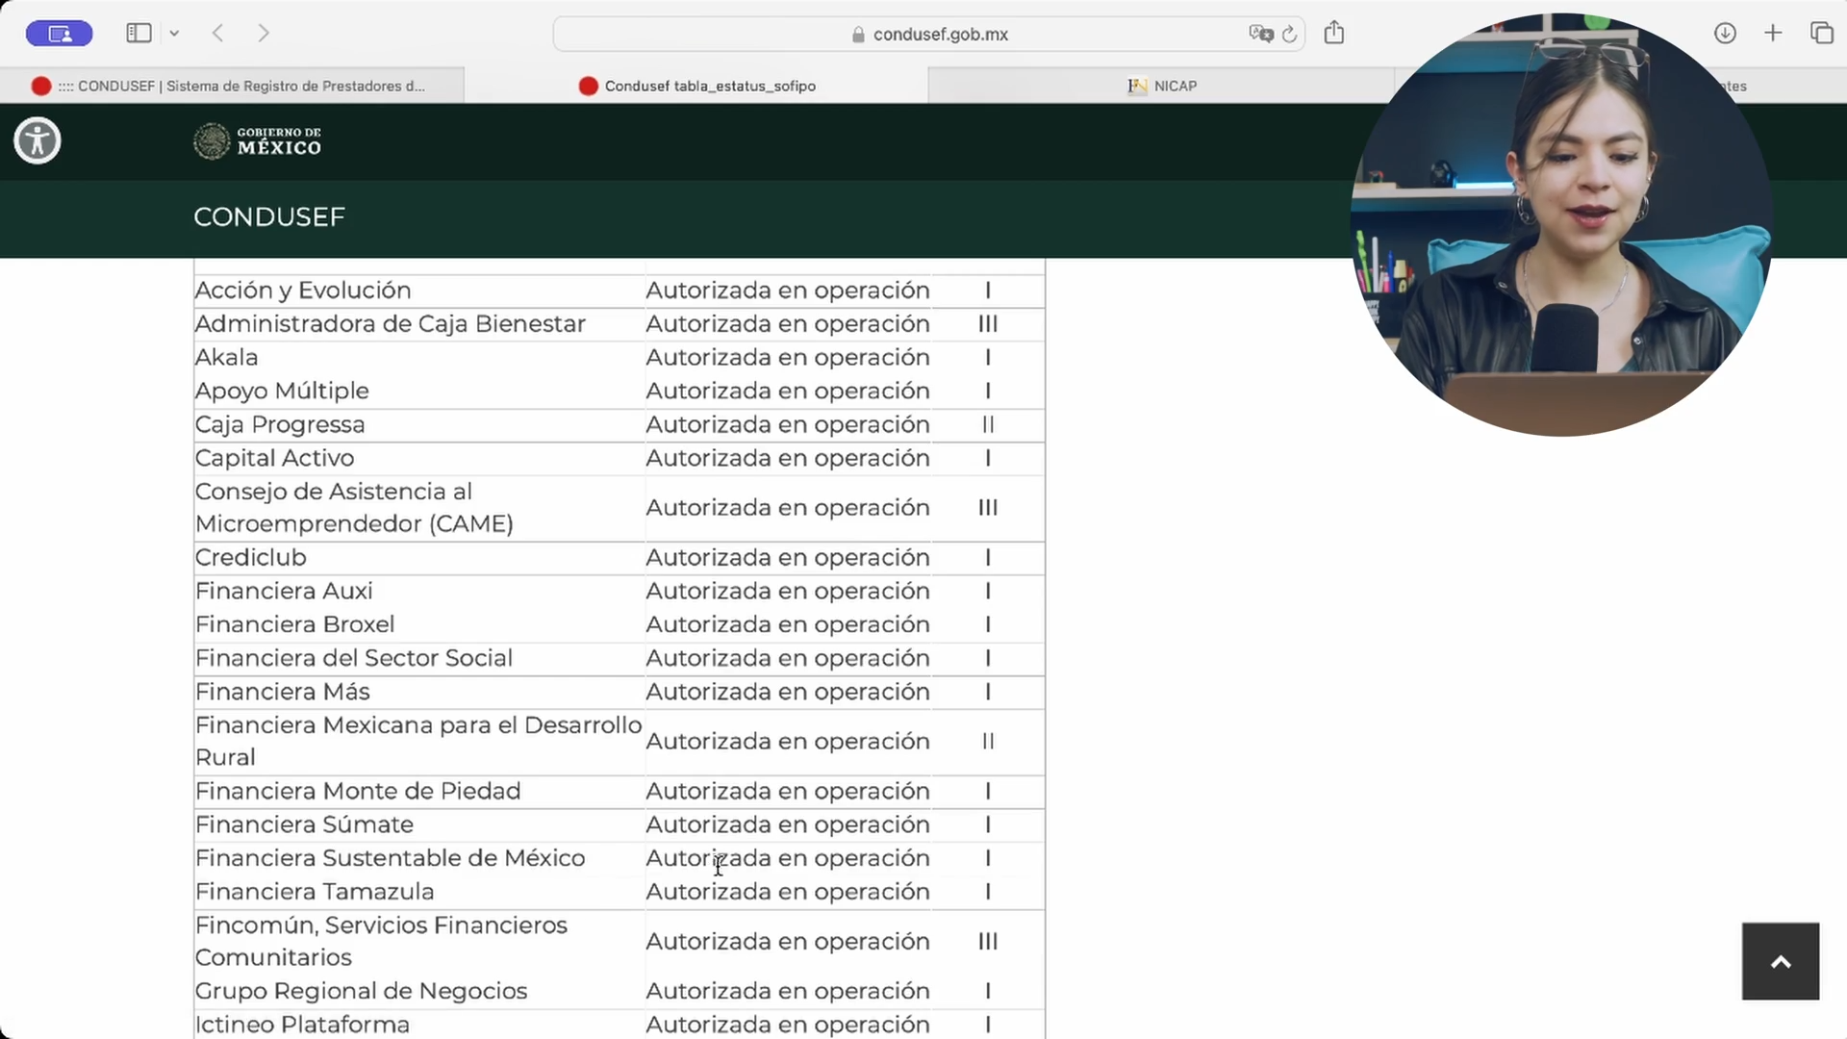Toggle the Safari sidebar icon
This screenshot has height=1039, width=1847.
(139, 34)
